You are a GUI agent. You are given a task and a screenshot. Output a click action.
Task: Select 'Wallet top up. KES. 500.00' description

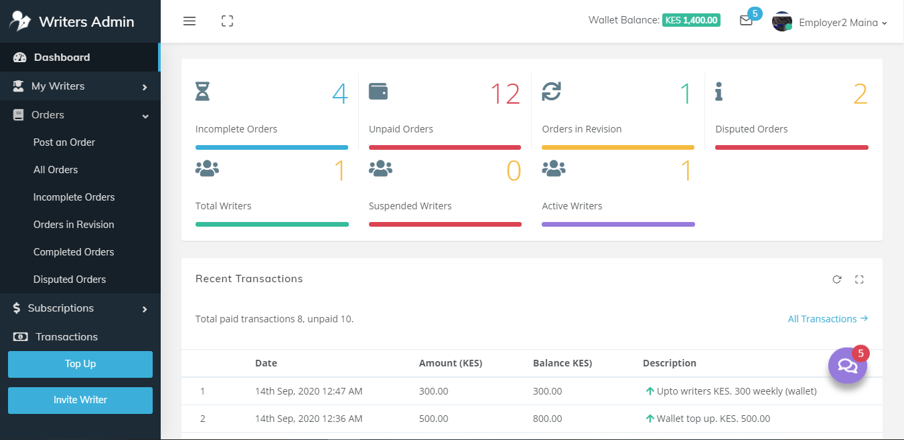[714, 419]
